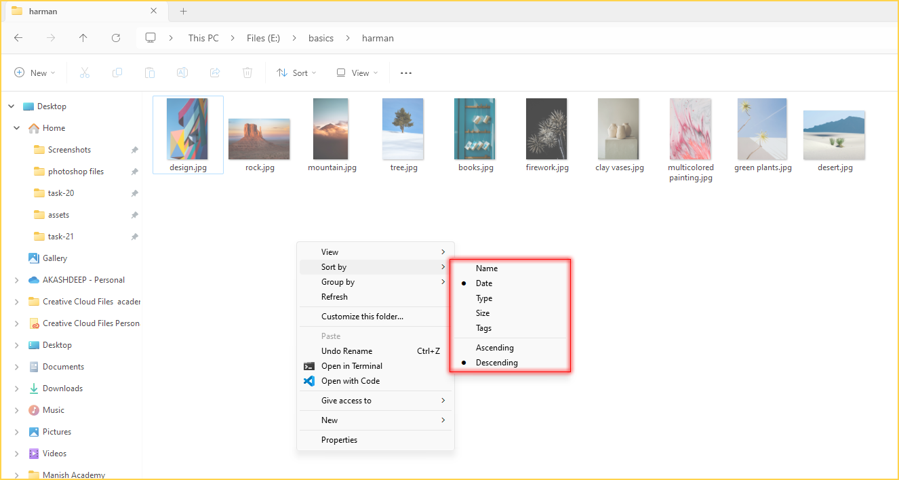The width and height of the screenshot is (899, 480).
Task: Click the Rename icon in toolbar
Action: [182, 73]
